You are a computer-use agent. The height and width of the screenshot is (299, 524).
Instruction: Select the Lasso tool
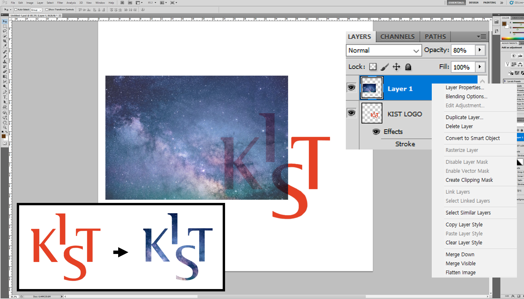coord(5,31)
